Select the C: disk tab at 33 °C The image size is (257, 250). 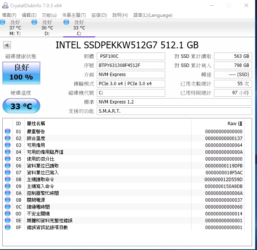(x=79, y=28)
